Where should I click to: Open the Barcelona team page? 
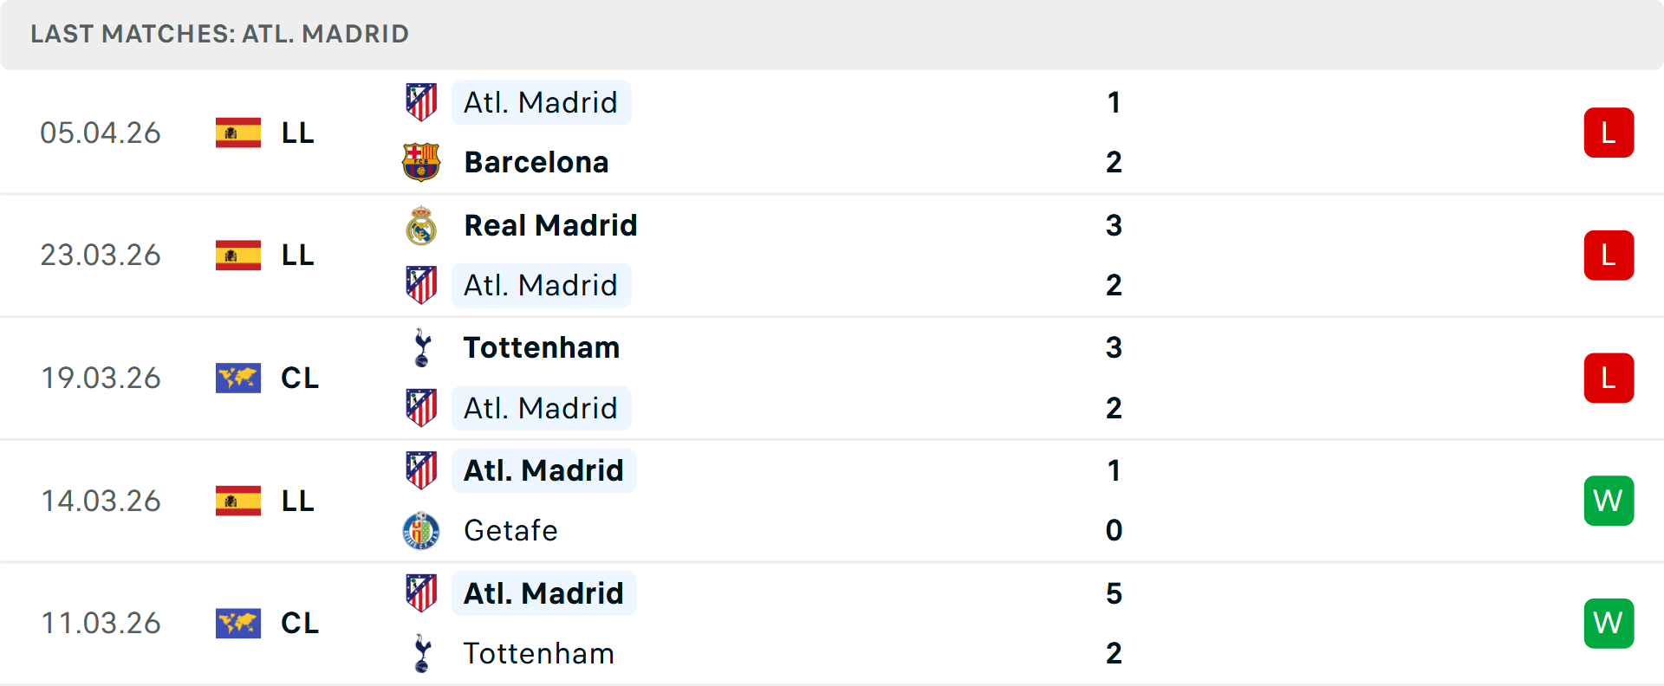click(536, 161)
